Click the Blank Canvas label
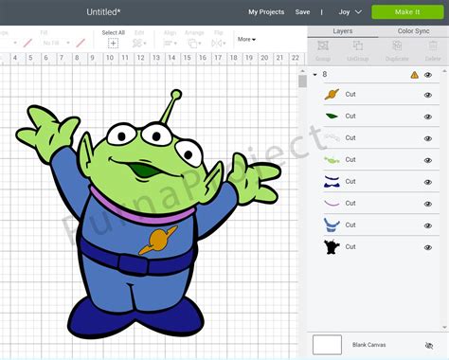449x360 pixels. point(369,345)
